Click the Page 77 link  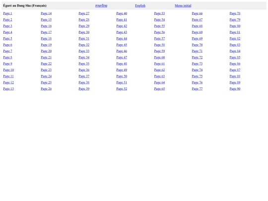pos(197,89)
